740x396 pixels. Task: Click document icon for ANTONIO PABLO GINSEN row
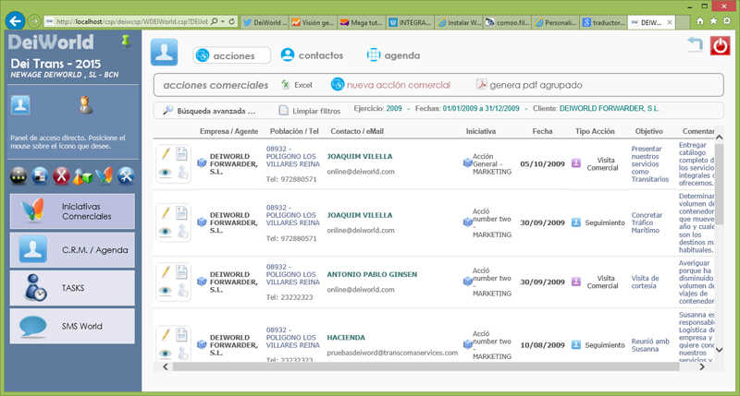pos(181,271)
